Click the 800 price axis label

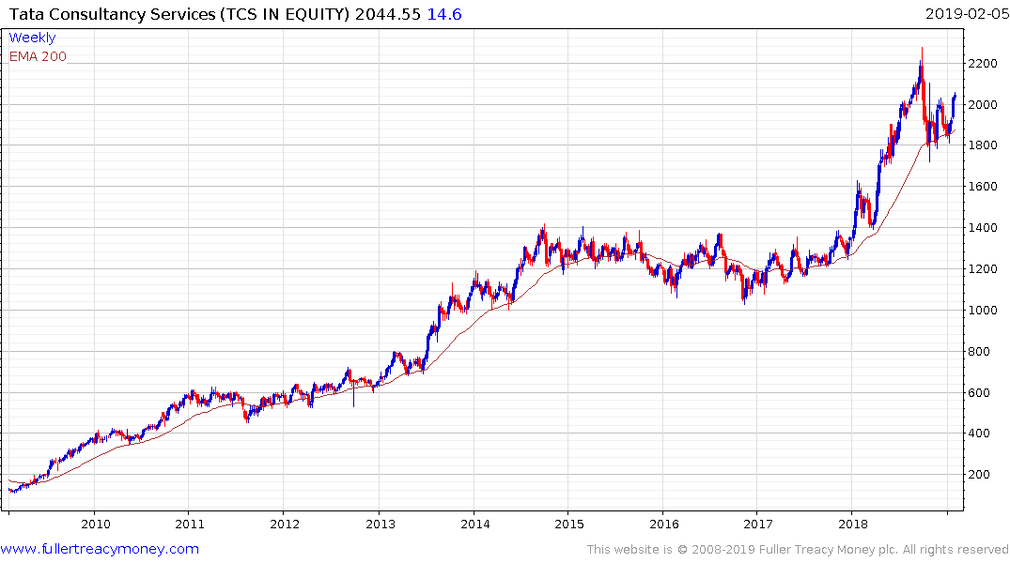980,351
